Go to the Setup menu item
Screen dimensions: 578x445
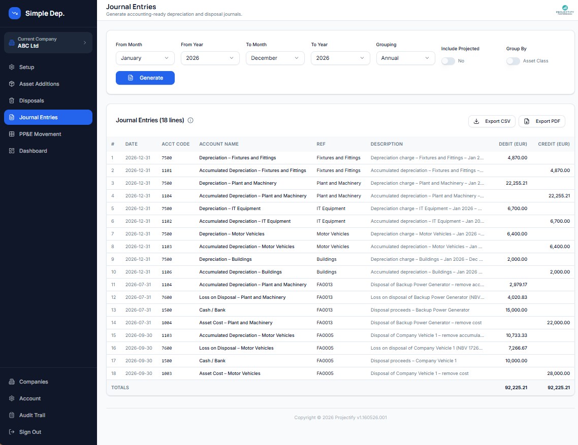click(48, 67)
